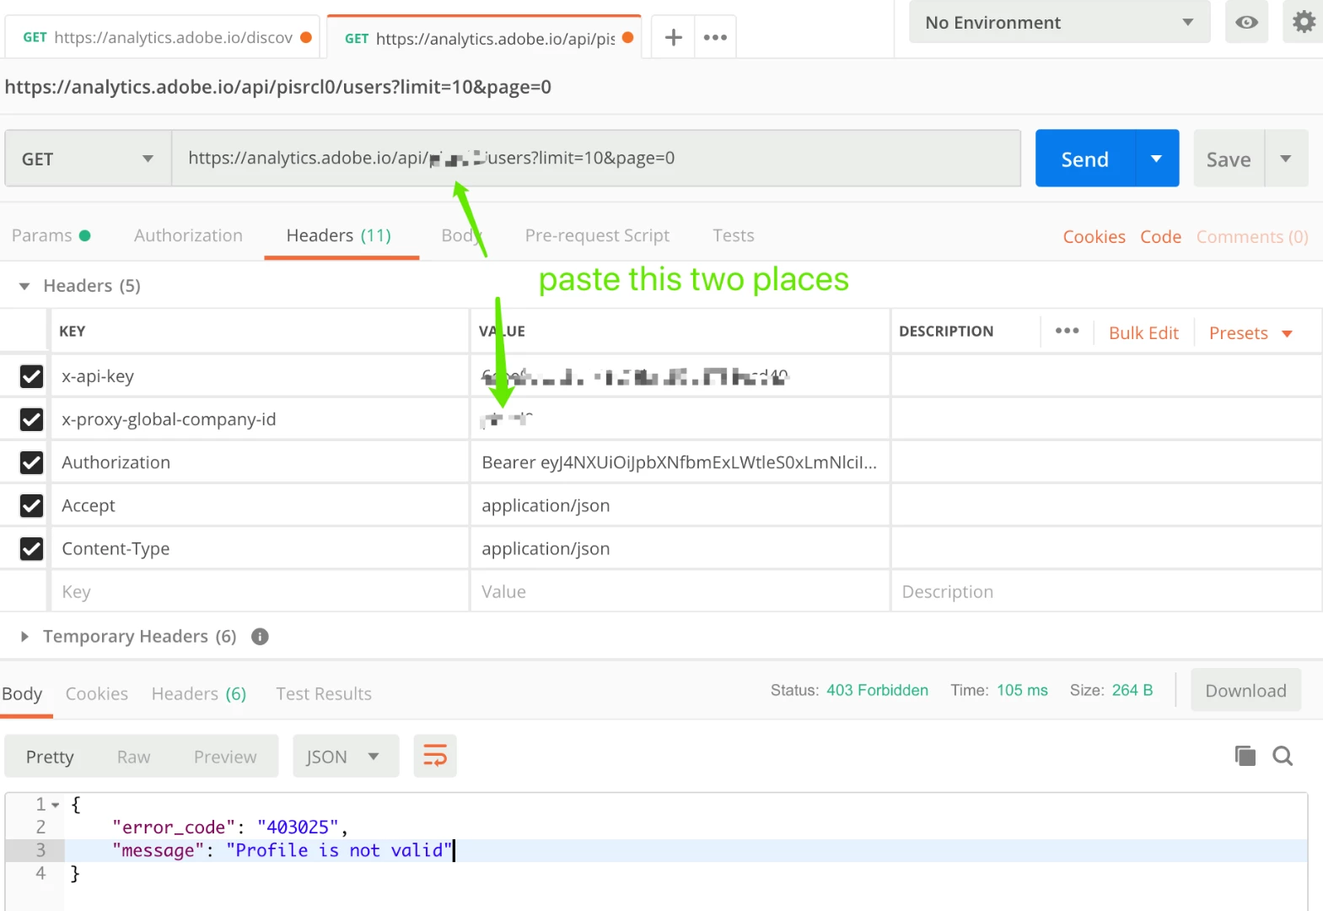Viewport: 1323px width, 911px height.
Task: Click the empty Description input field
Action: pos(1105,591)
